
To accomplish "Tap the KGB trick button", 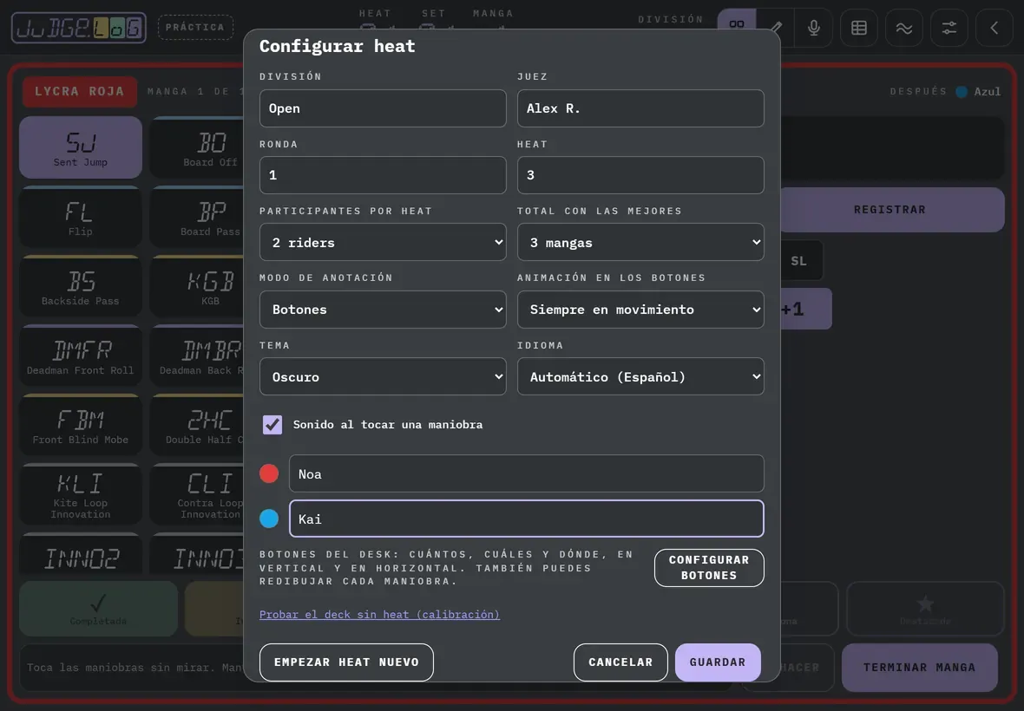I will (x=197, y=286).
